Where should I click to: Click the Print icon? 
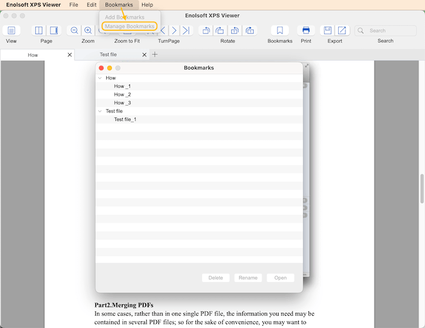pos(306,30)
